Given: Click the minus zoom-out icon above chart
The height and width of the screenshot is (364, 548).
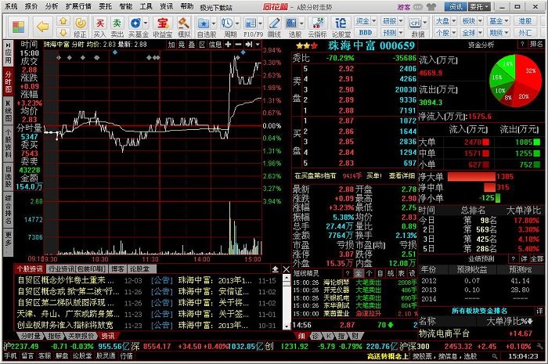Looking at the screenshot, I should tap(238, 45).
